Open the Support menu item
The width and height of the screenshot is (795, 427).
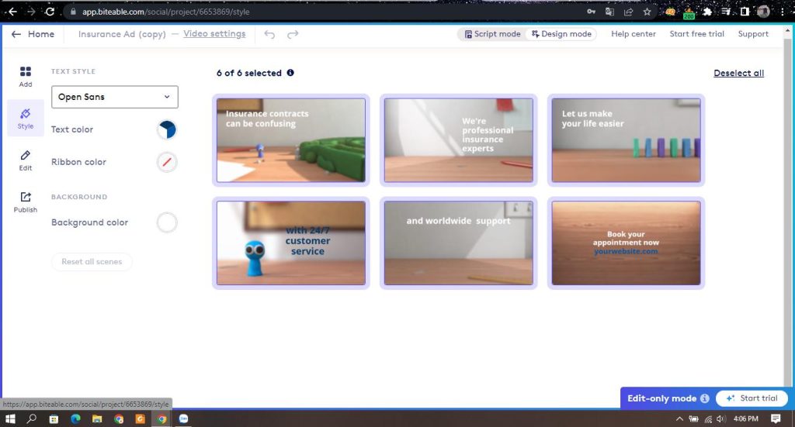pos(753,34)
